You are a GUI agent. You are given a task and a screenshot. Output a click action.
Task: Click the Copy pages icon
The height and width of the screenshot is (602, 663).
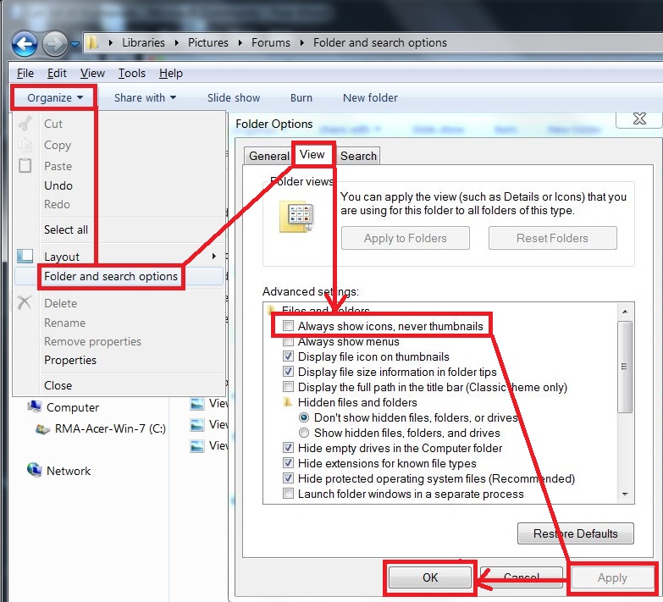25,145
